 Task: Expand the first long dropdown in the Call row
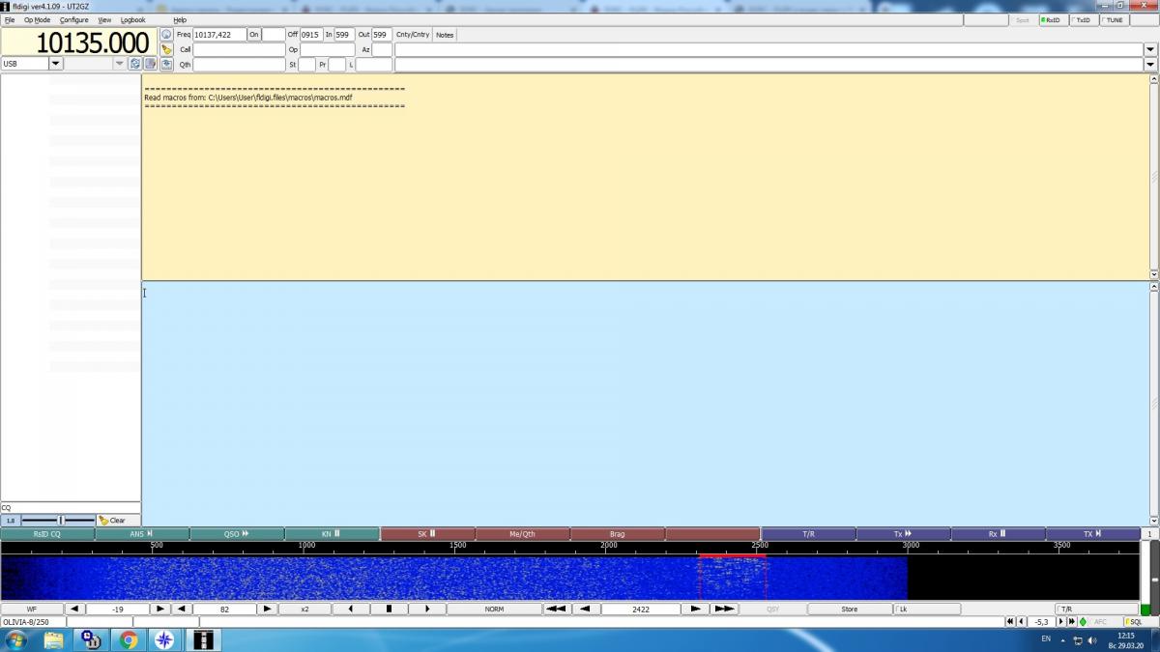1150,49
